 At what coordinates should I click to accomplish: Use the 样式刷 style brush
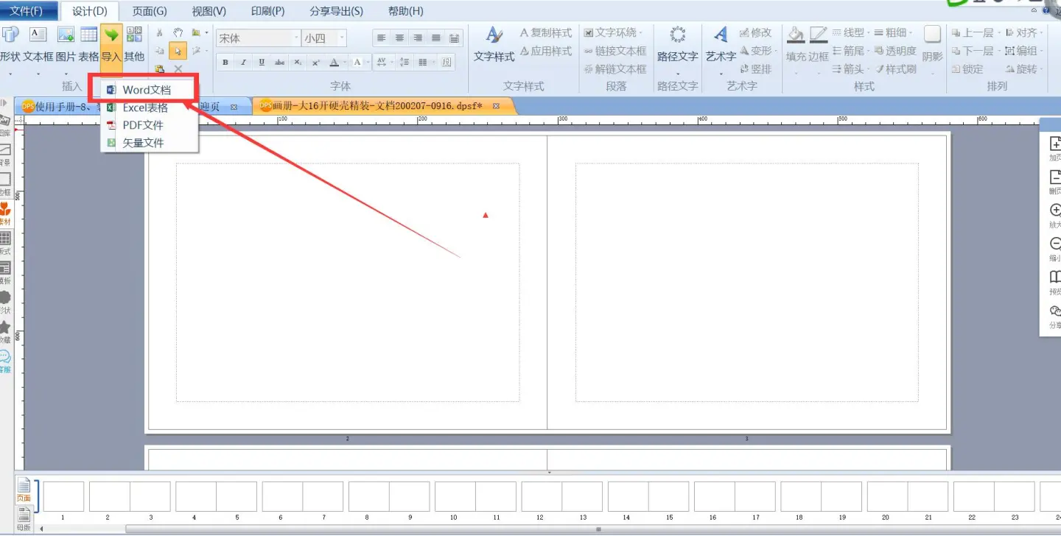coord(895,69)
